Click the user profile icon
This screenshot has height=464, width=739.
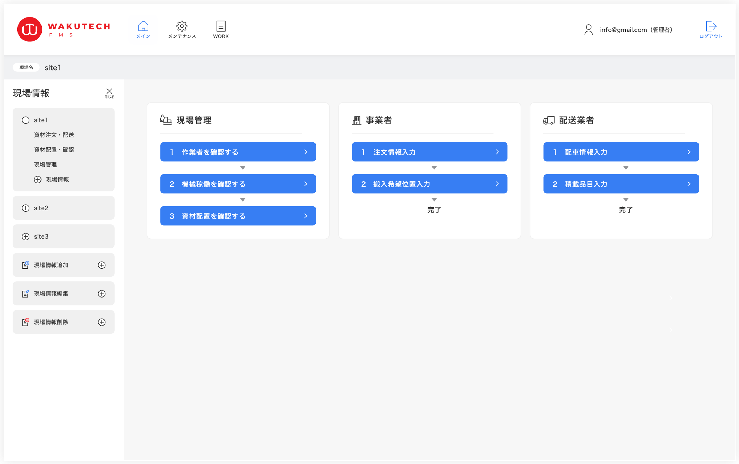[588, 29]
